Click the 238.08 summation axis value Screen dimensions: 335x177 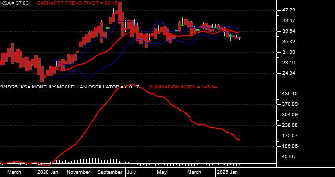coord(290,125)
